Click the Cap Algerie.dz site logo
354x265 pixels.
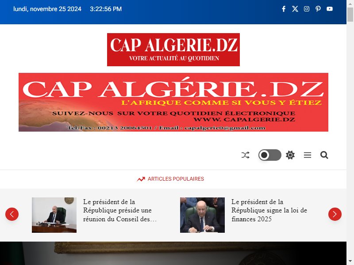[x=173, y=49]
